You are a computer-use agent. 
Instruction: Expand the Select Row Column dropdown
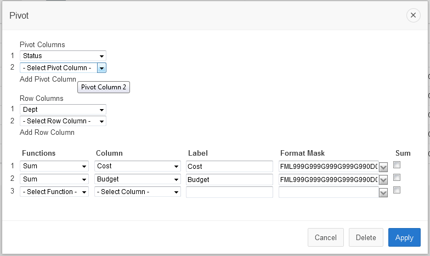point(63,121)
